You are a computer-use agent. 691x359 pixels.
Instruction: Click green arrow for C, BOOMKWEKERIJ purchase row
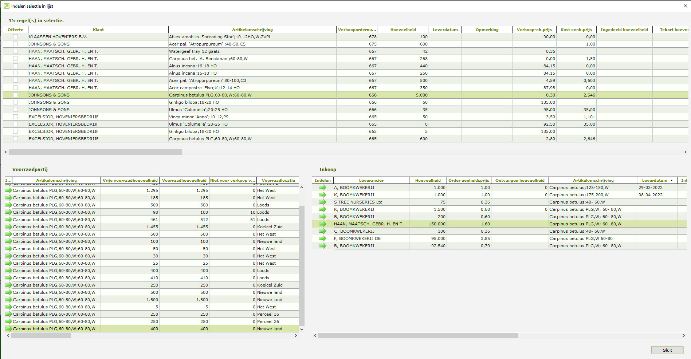[x=322, y=231]
